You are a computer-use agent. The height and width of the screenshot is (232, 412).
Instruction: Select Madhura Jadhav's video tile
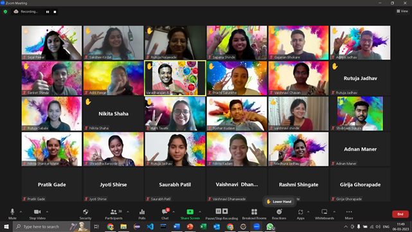pos(298,149)
